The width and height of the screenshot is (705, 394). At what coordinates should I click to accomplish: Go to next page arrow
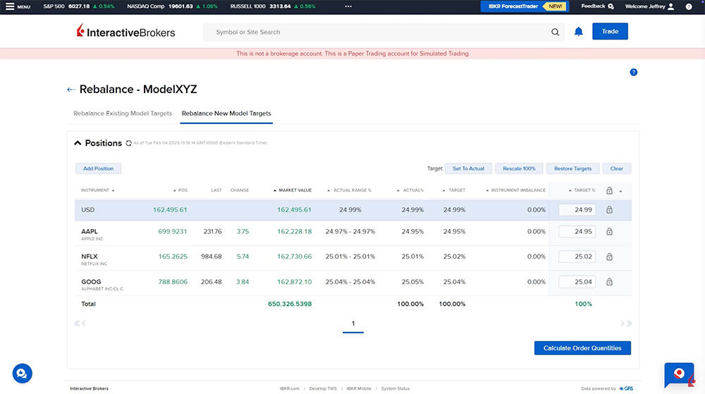(623, 324)
